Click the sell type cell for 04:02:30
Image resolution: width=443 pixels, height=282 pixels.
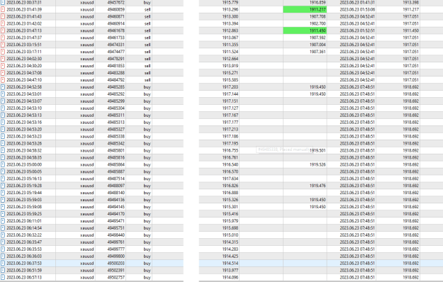point(147,59)
